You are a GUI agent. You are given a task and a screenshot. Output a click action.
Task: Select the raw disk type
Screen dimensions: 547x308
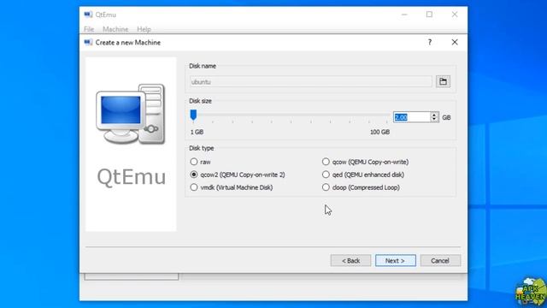[201, 162]
